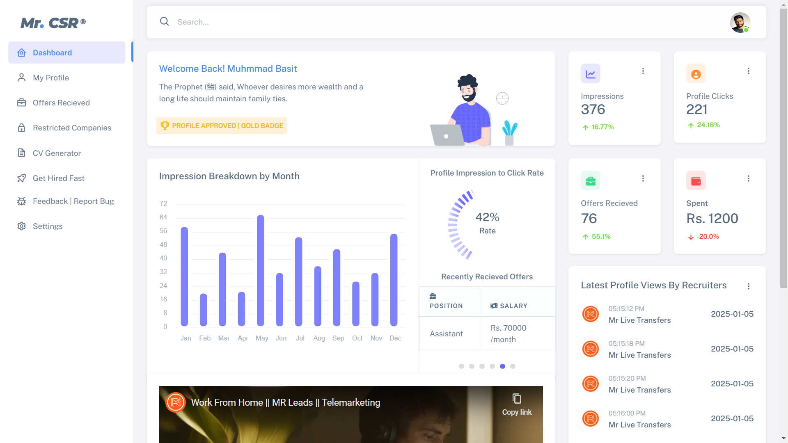Click the Impressions chart icon
Image resolution: width=788 pixels, height=443 pixels.
point(590,74)
